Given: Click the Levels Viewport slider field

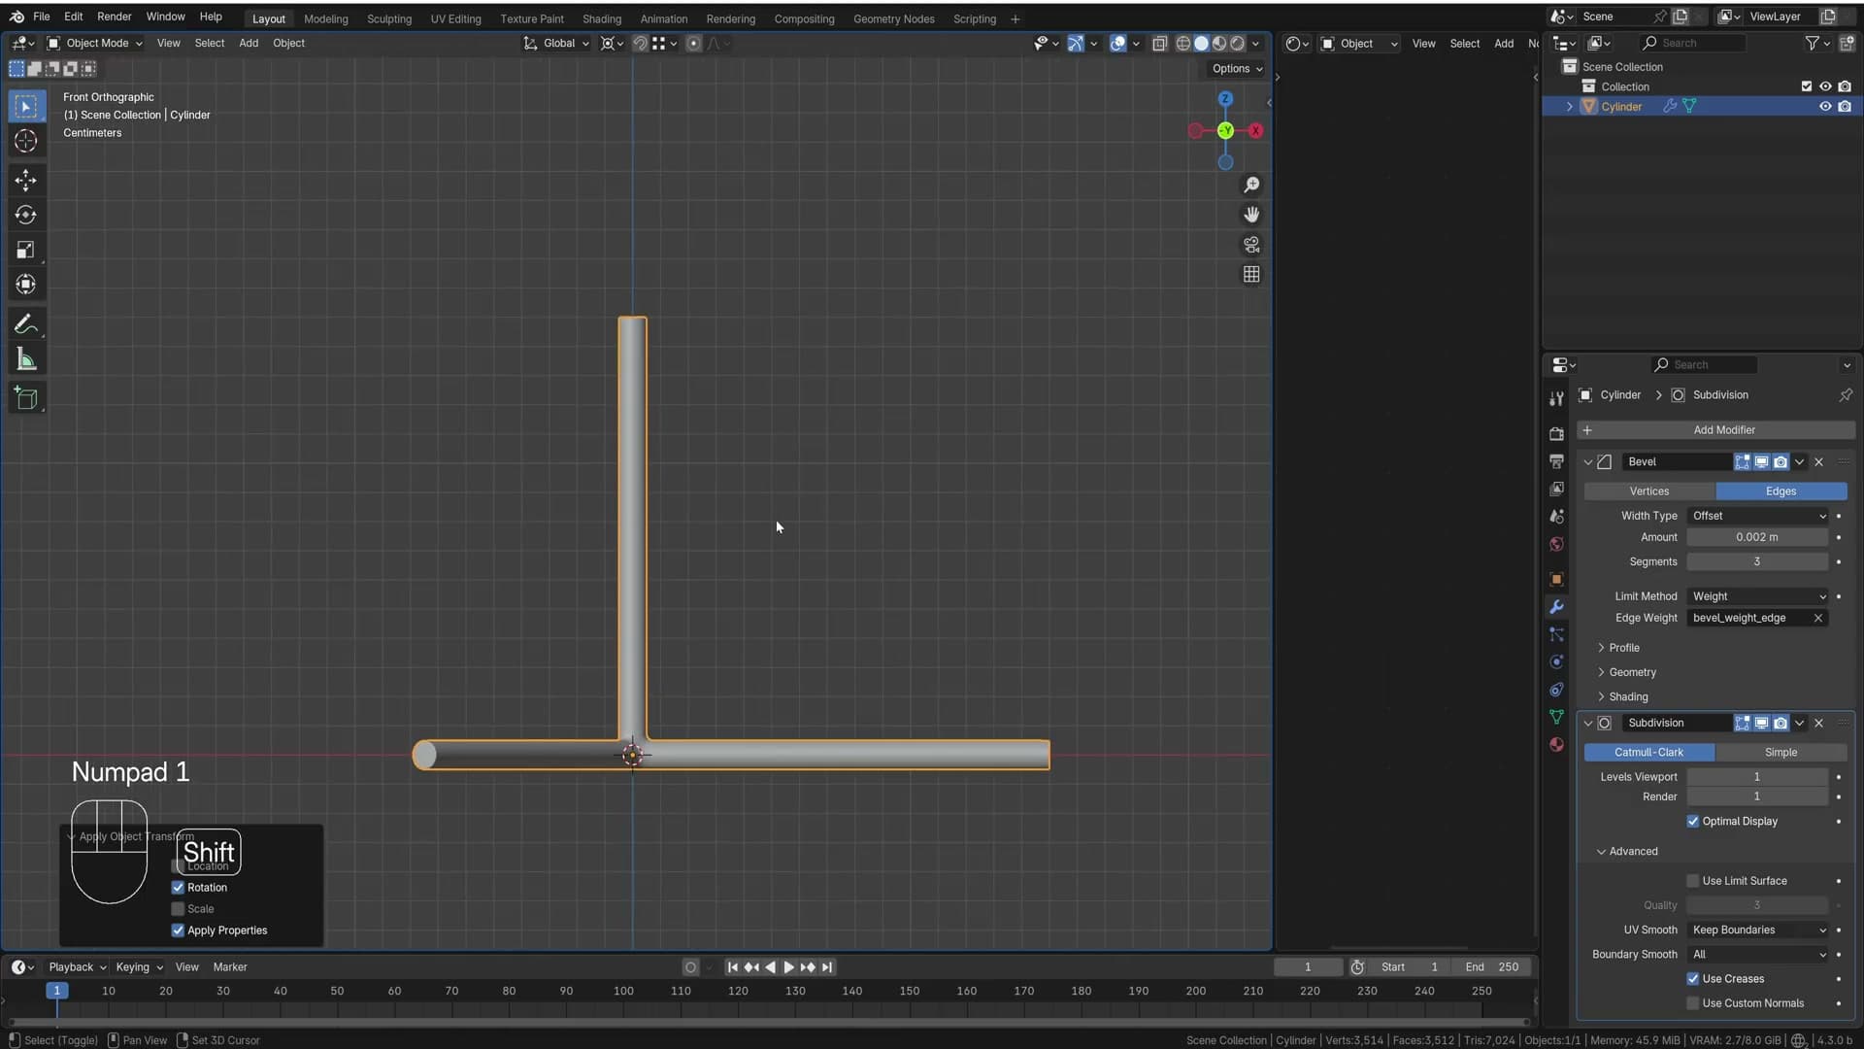Looking at the screenshot, I should 1757,777.
